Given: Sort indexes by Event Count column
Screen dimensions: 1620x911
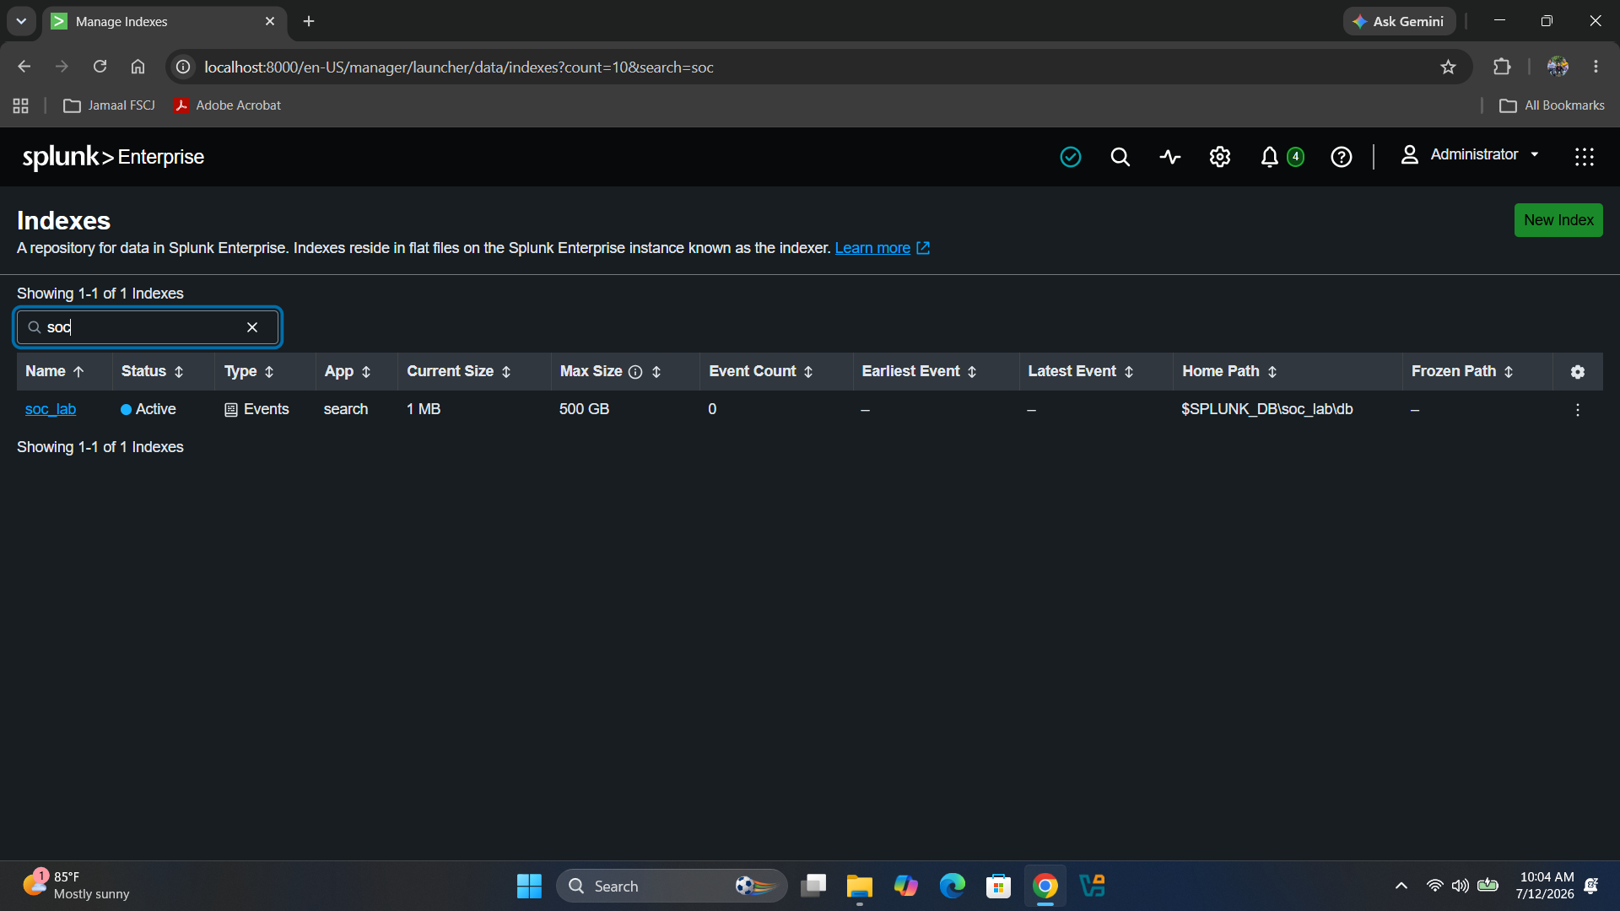Looking at the screenshot, I should coord(760,372).
